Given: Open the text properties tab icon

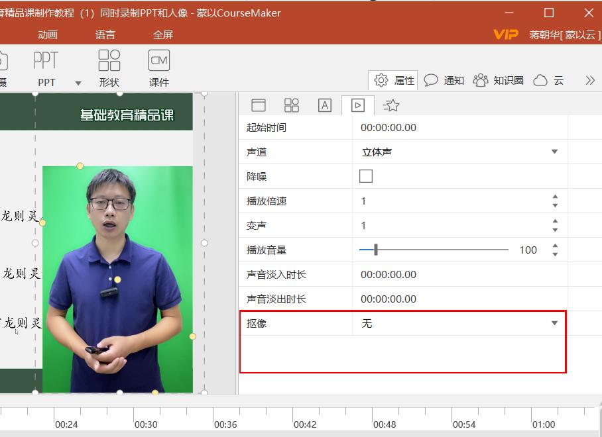Looking at the screenshot, I should tap(324, 105).
